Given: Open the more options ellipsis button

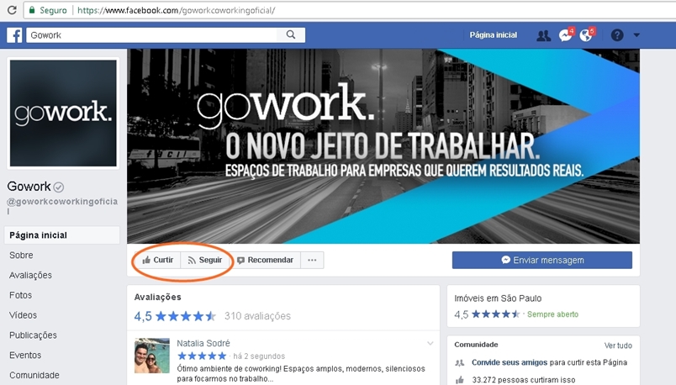Looking at the screenshot, I should point(312,260).
